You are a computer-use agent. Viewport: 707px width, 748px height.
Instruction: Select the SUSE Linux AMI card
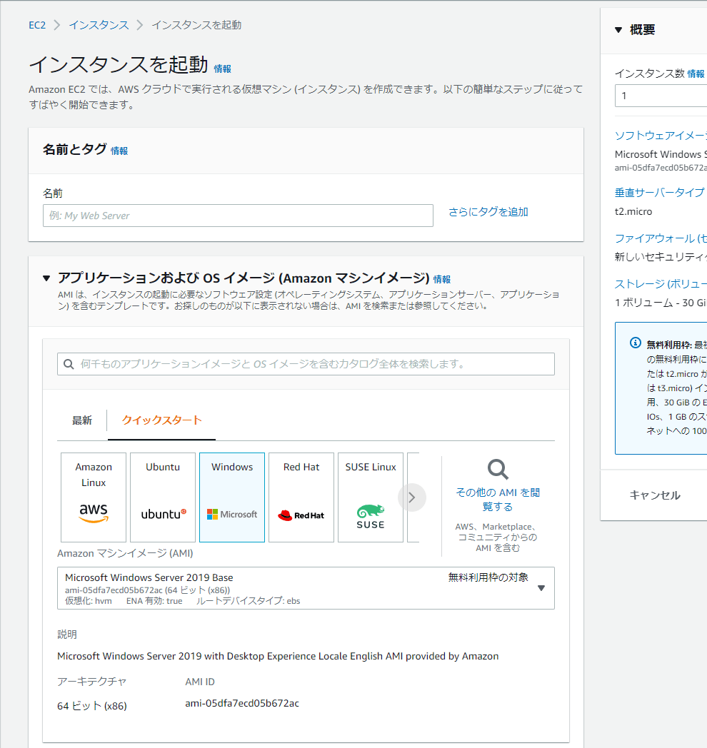pos(371,497)
